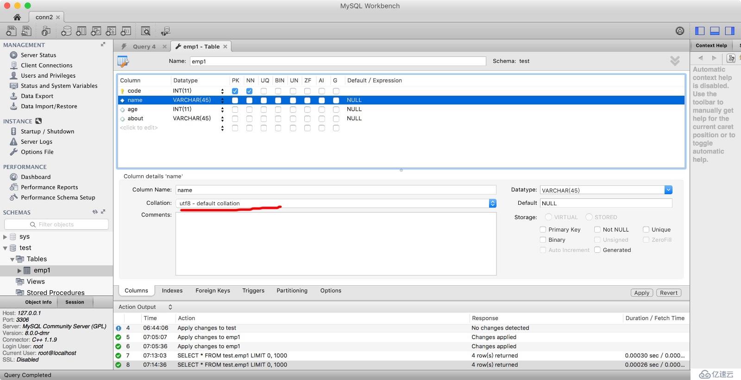Image resolution: width=741 pixels, height=380 pixels.
Task: Expand the sys schema
Action: pyautogui.click(x=5, y=237)
